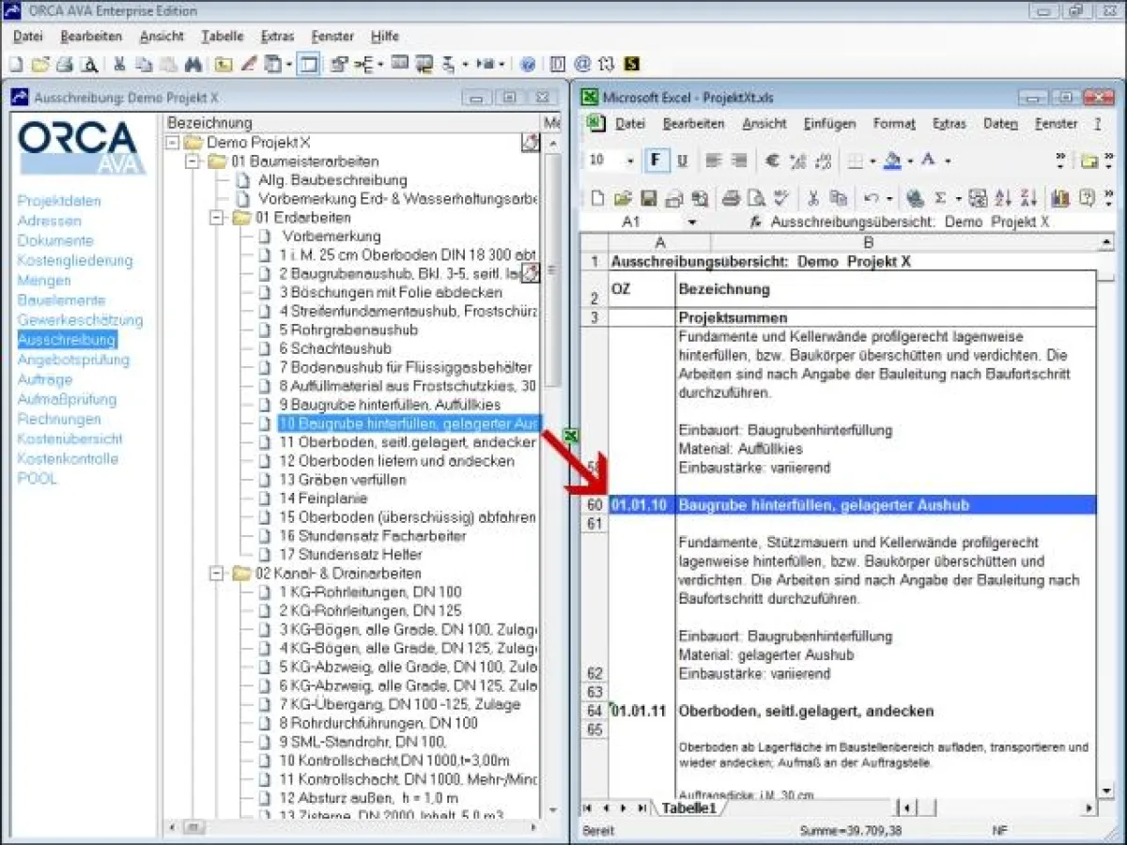Open Excel print preview icon
The height and width of the screenshot is (845, 1127).
[756, 197]
